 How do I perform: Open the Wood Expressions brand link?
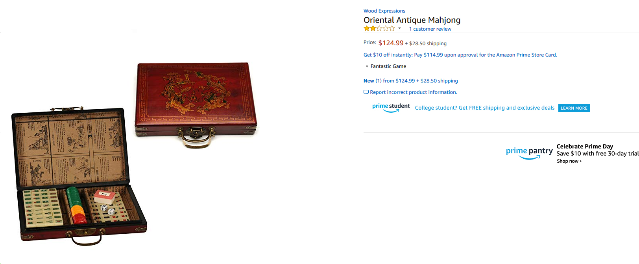click(x=384, y=11)
